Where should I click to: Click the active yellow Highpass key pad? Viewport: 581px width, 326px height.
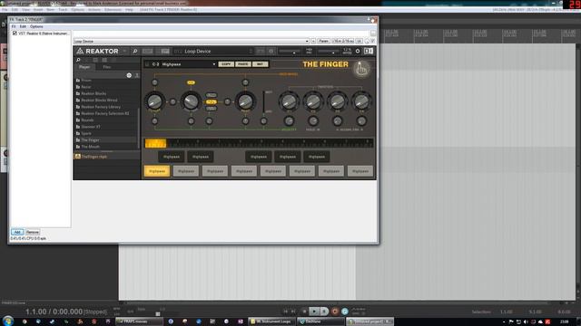(x=157, y=171)
